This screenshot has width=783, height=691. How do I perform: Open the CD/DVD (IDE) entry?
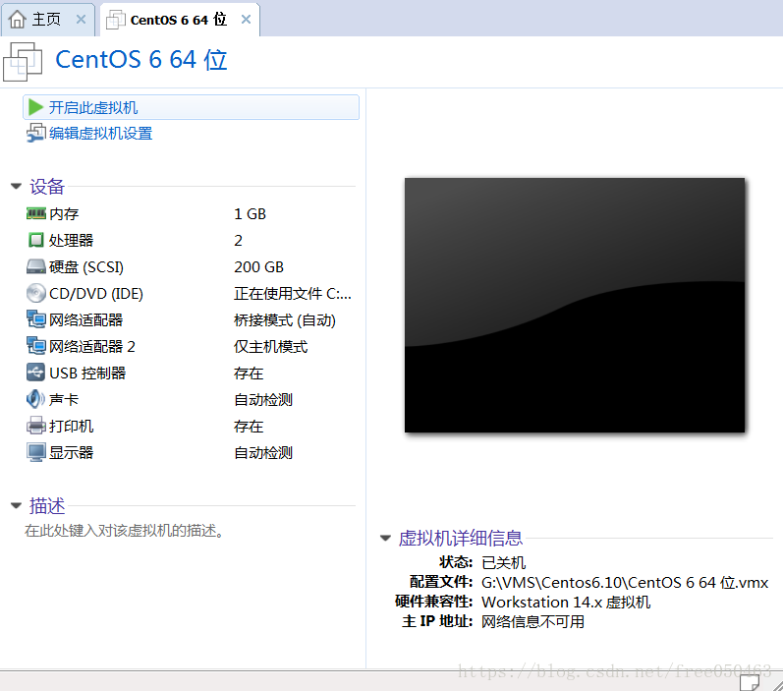[96, 293]
